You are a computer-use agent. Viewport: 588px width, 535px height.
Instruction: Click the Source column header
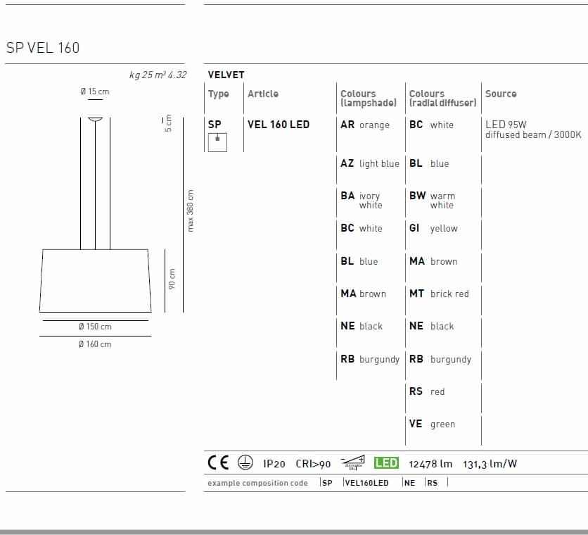click(x=500, y=94)
